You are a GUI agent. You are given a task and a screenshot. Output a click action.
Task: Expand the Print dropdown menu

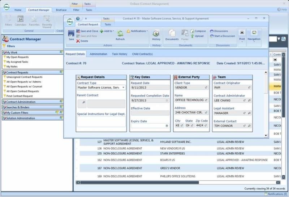242,41
